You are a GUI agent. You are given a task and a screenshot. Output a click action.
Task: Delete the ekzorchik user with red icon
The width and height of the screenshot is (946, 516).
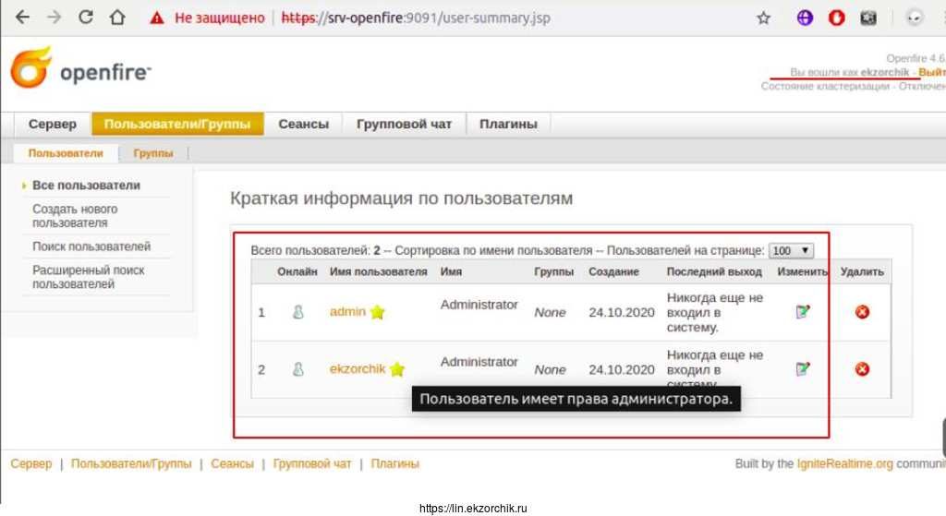(x=862, y=369)
